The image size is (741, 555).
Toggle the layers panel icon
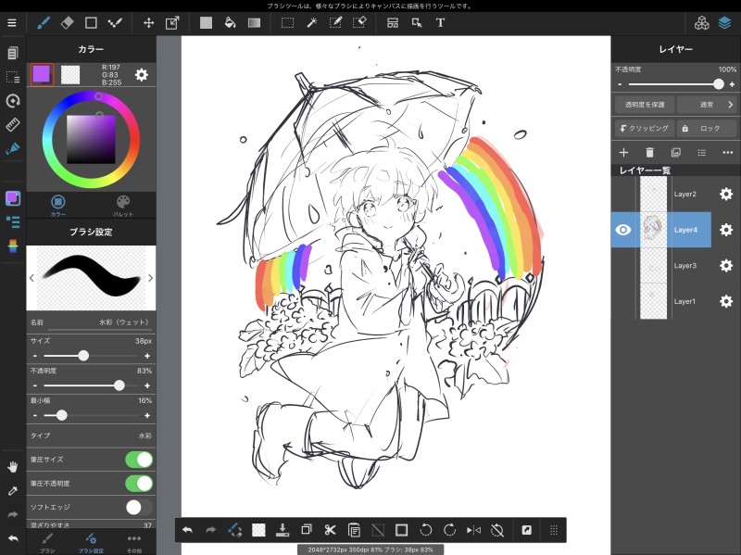click(724, 22)
